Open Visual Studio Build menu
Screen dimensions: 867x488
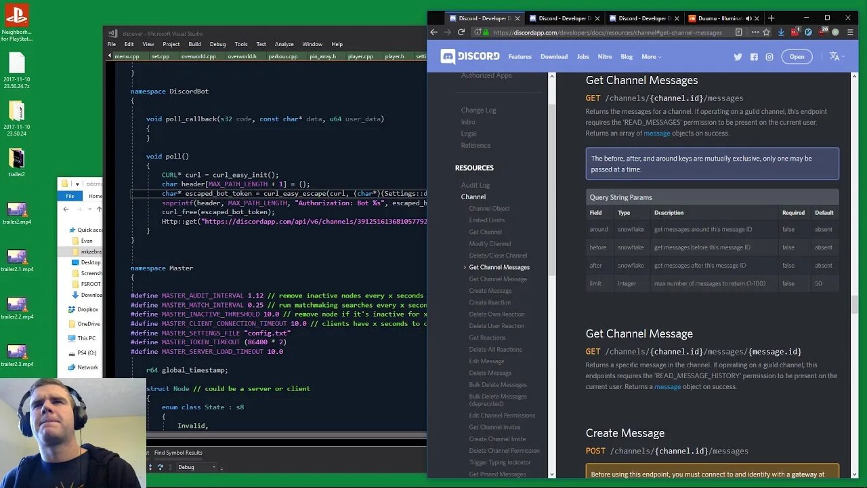[x=194, y=44]
